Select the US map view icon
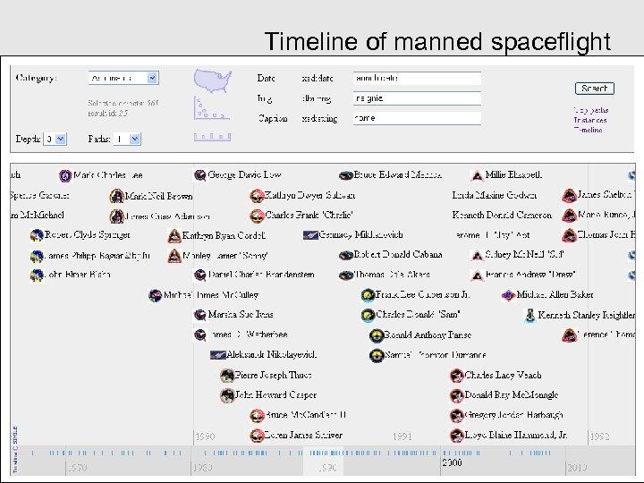Screen dimensions: 644x483 pos(213,80)
